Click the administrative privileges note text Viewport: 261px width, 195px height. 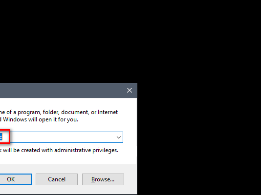(59, 150)
